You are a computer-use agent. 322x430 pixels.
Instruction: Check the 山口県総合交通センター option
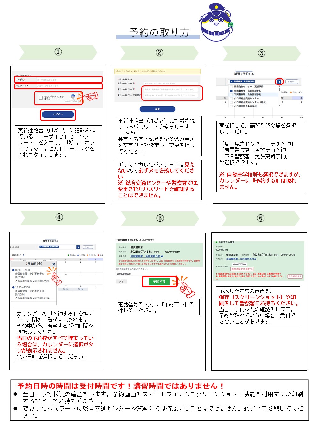tap(231, 98)
